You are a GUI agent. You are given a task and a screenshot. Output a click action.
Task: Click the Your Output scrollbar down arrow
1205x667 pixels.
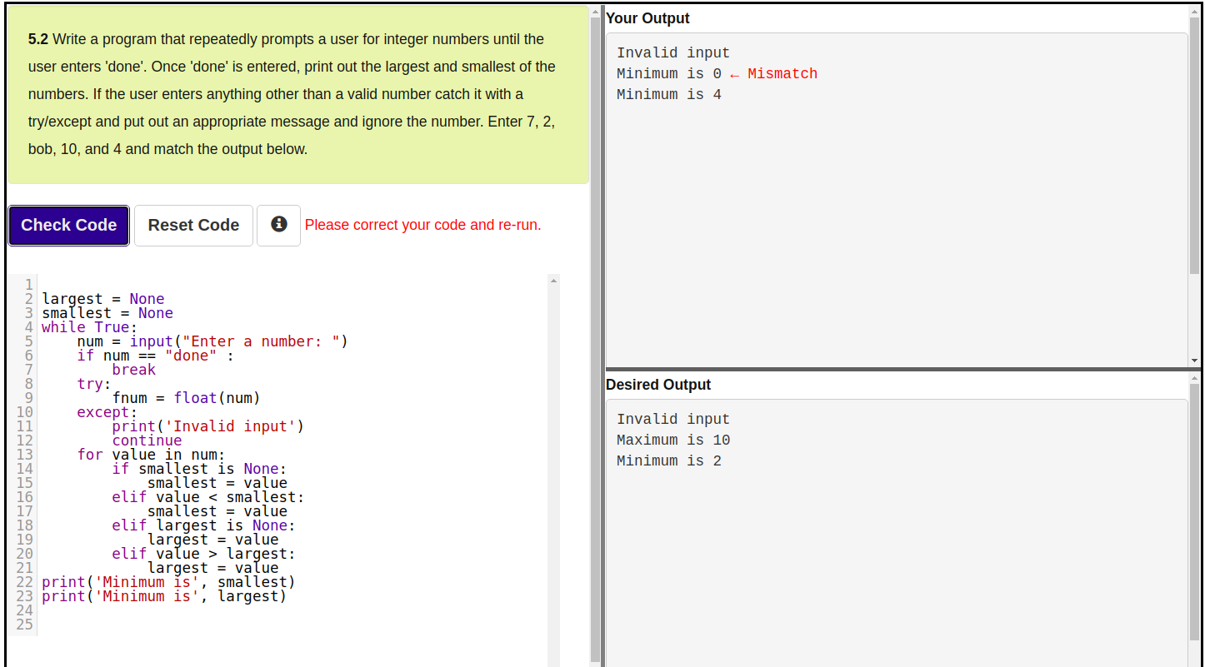1195,361
